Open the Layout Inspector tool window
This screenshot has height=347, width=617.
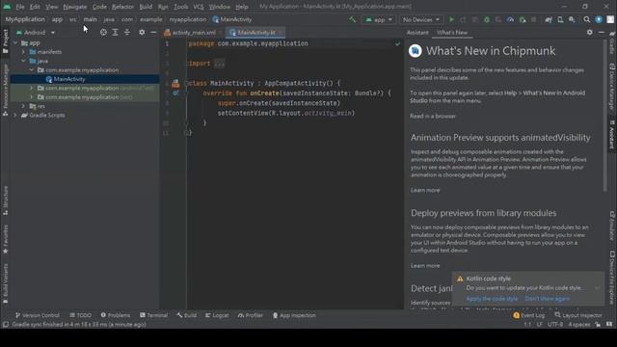578,315
